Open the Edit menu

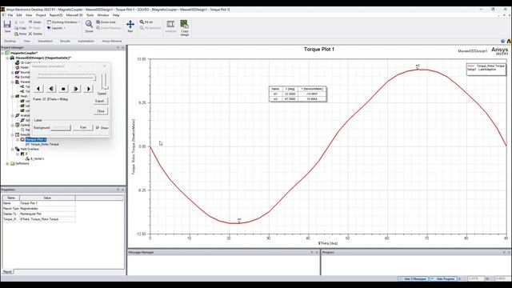tap(19, 15)
